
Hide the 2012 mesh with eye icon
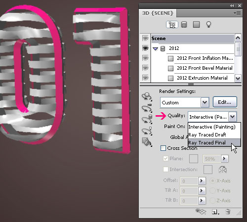coord(145,48)
